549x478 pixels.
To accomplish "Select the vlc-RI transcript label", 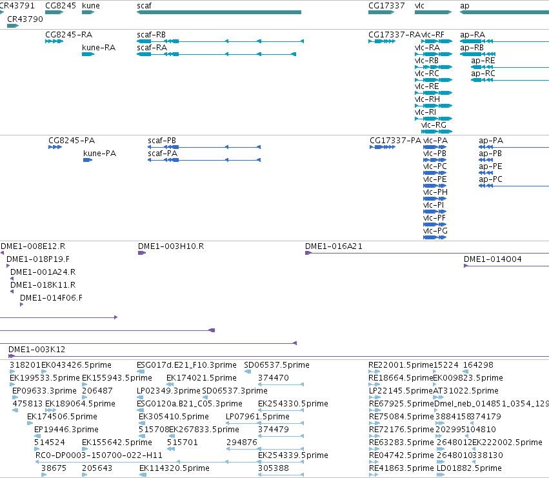I will point(425,112).
